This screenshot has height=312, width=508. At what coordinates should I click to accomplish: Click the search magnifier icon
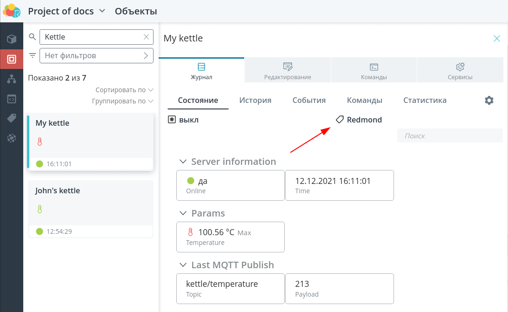(x=33, y=37)
